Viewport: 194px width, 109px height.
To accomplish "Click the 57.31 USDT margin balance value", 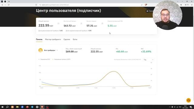I will pos(92,26).
